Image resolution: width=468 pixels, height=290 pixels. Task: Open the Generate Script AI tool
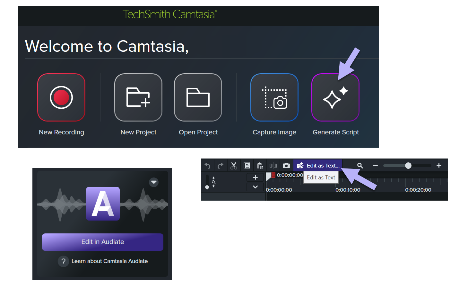coord(335,97)
